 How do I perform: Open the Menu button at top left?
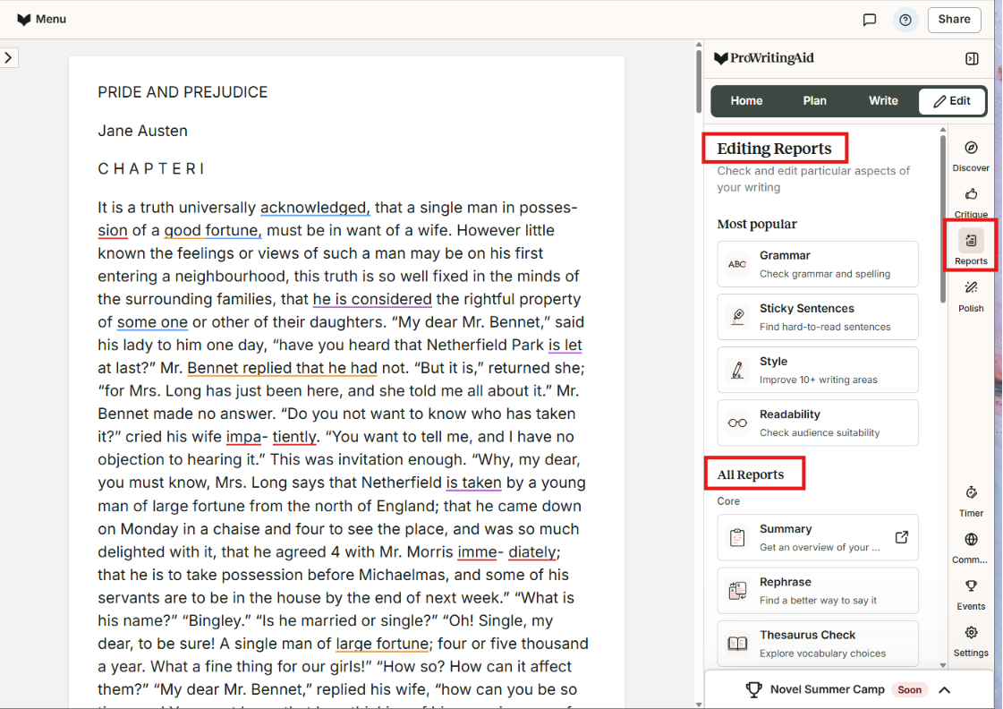[41, 19]
